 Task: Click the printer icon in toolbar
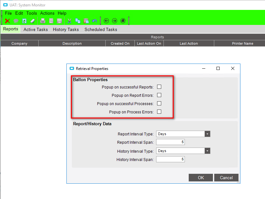tap(43, 21)
